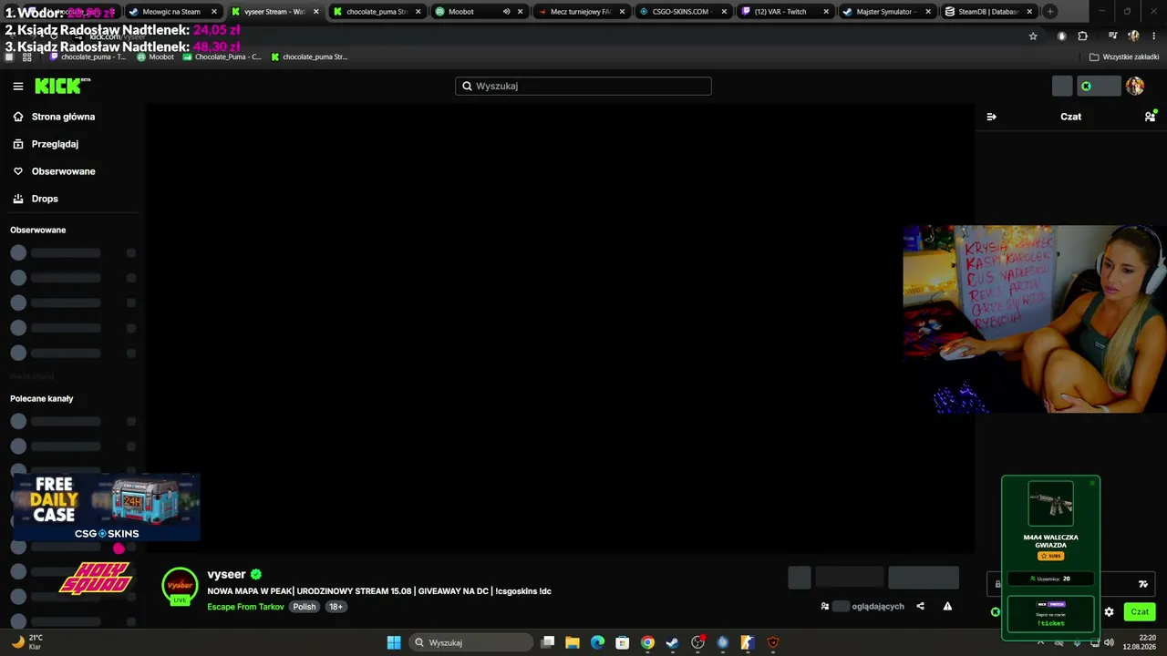The height and width of the screenshot is (656, 1167).
Task: Select the Polish language tag
Action: [x=305, y=607]
